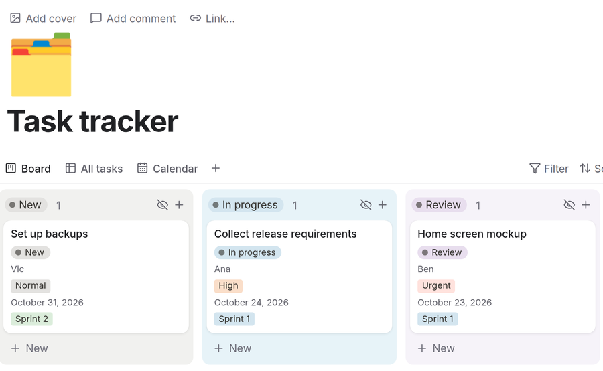Click + New at the bottom of the In progress column
This screenshot has height=371, width=603.
point(232,348)
